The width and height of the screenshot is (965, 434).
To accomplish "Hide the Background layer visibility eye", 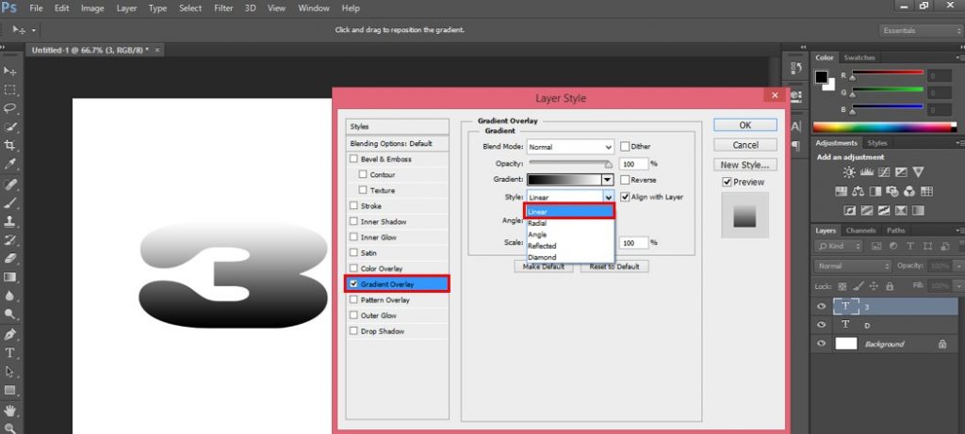I will point(822,344).
